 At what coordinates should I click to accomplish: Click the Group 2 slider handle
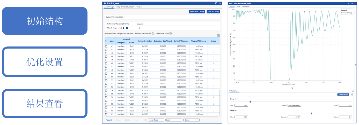pos(312,113)
